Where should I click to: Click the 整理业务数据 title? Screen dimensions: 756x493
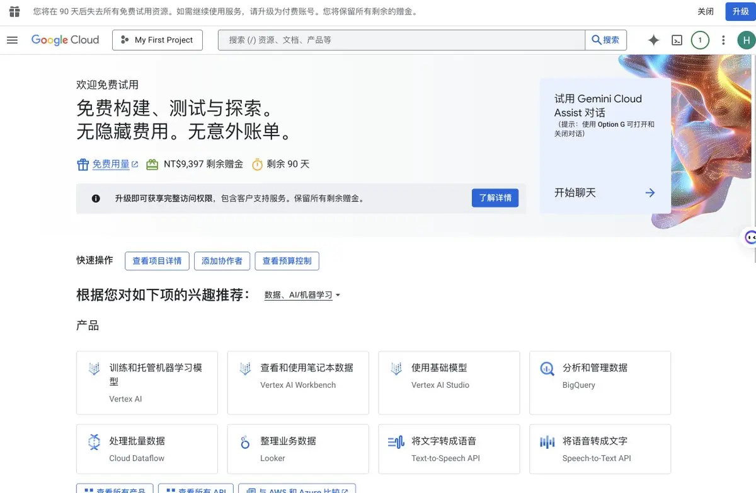288,441
